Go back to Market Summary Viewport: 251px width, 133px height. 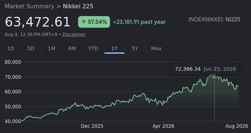29,6
